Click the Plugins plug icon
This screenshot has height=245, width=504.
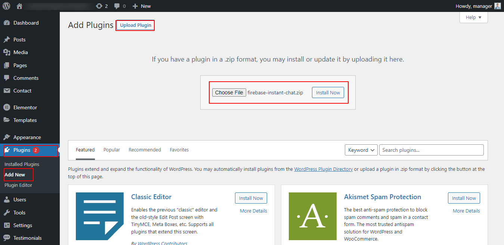[x=7, y=150]
